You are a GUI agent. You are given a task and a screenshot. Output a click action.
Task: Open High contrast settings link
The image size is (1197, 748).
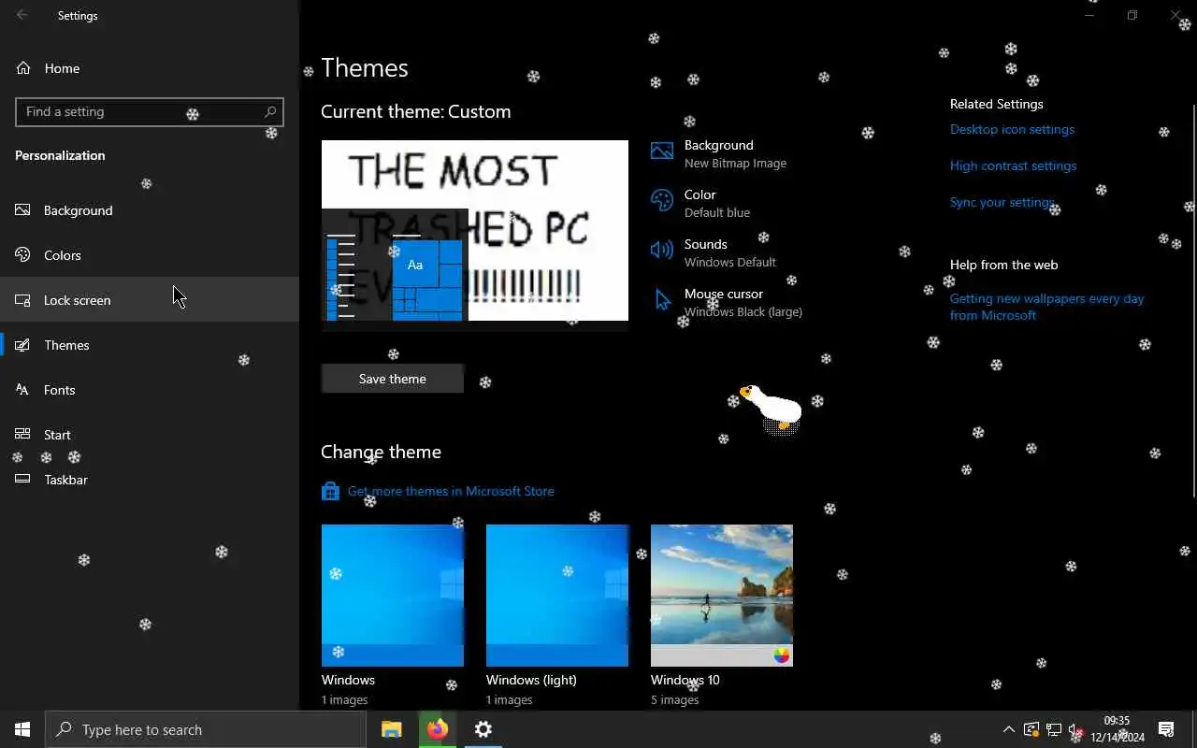tap(1013, 165)
